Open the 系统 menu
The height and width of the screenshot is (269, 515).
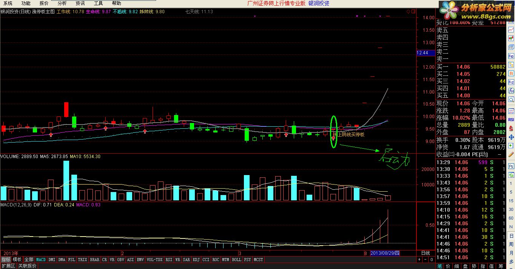click(8, 3)
